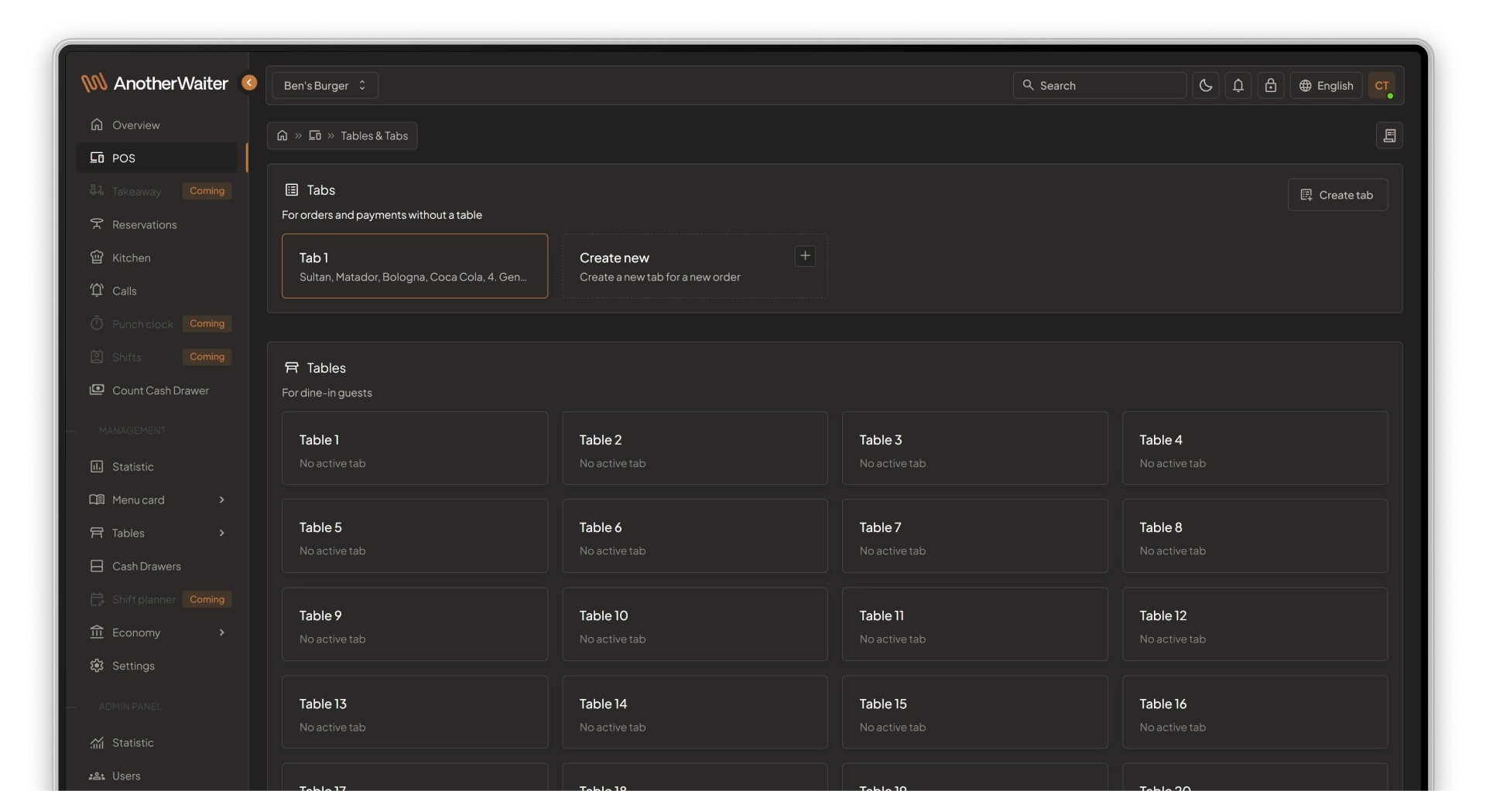Open Table 8 card
Viewport: 1486px width, 791px height.
click(1255, 536)
